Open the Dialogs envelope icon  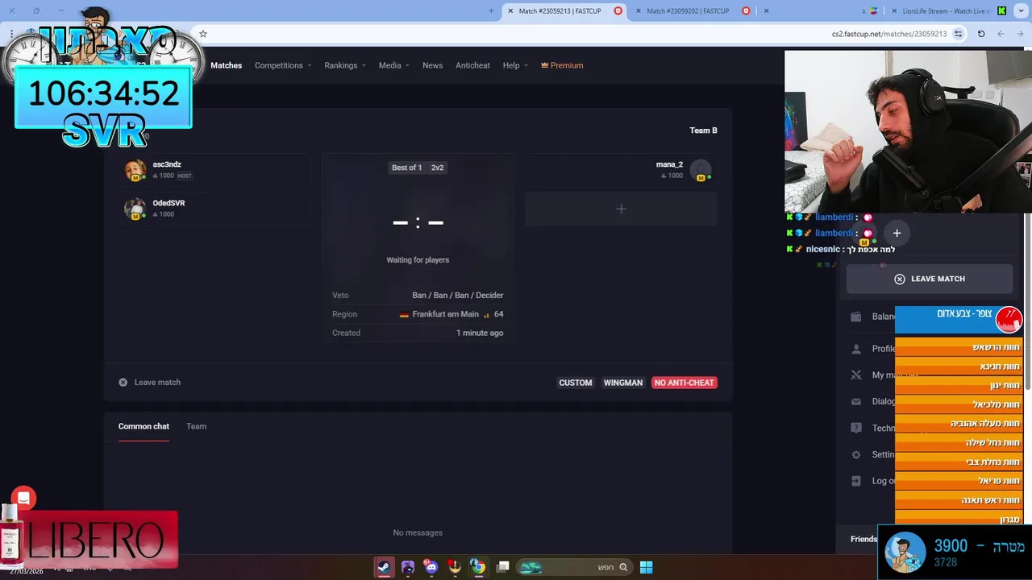856,401
